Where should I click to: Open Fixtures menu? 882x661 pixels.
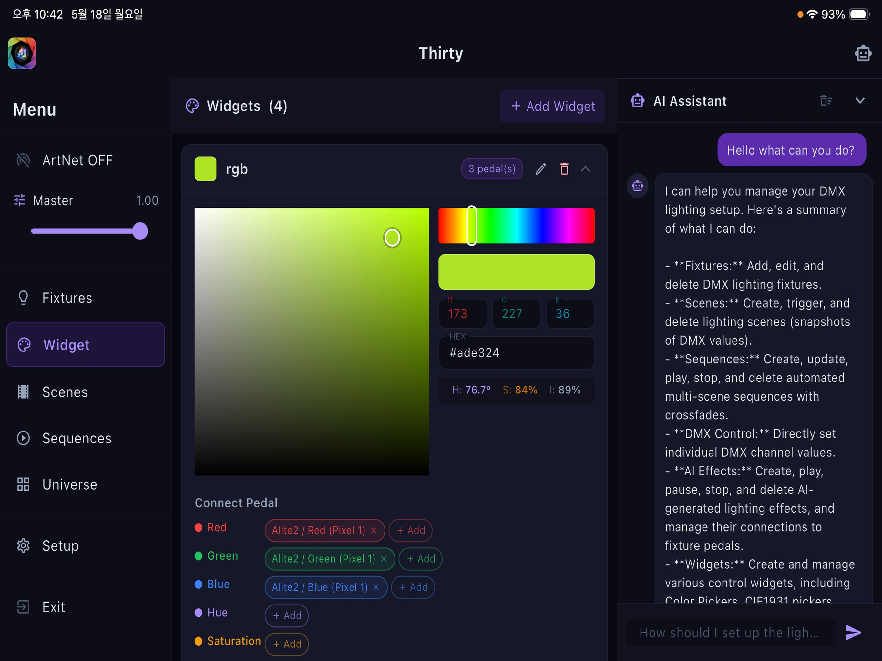click(x=86, y=298)
